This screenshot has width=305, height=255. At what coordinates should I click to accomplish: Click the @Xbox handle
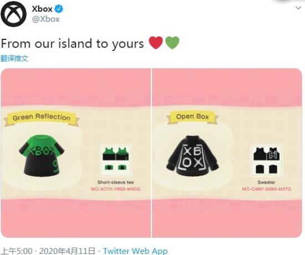pos(45,19)
